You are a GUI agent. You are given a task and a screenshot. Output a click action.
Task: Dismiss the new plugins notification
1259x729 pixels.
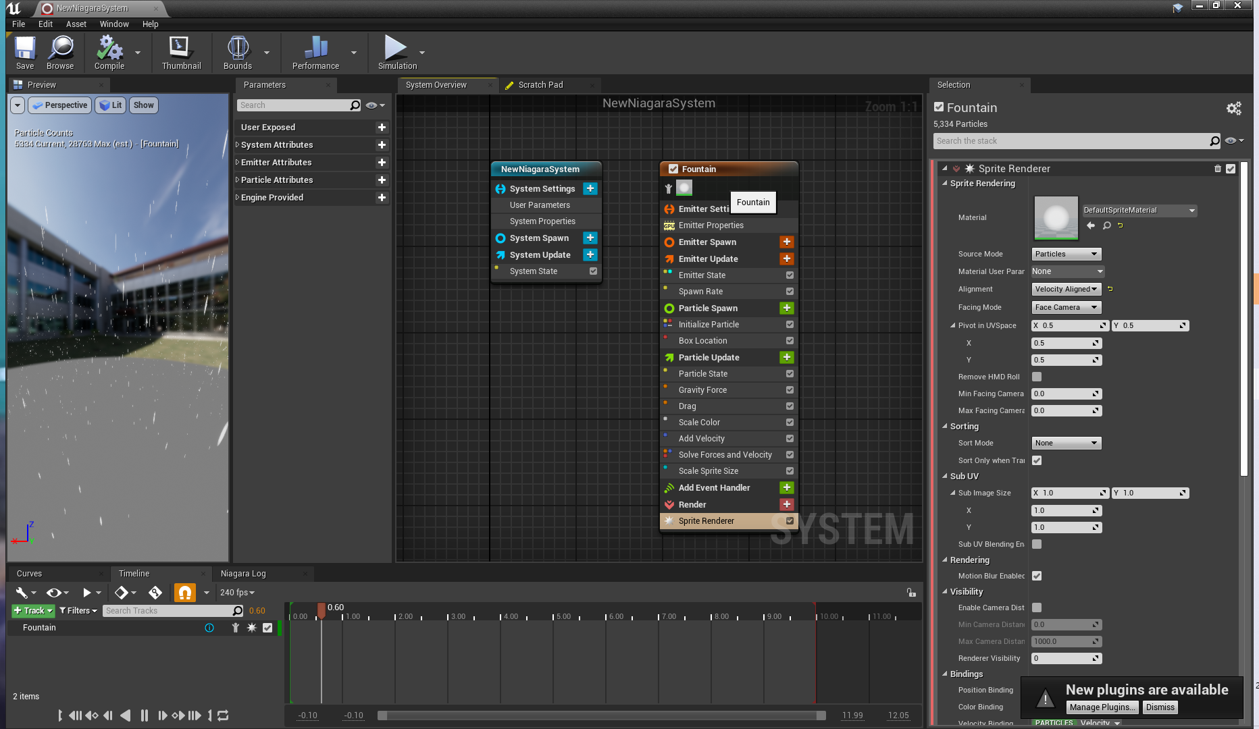pyautogui.click(x=1160, y=707)
